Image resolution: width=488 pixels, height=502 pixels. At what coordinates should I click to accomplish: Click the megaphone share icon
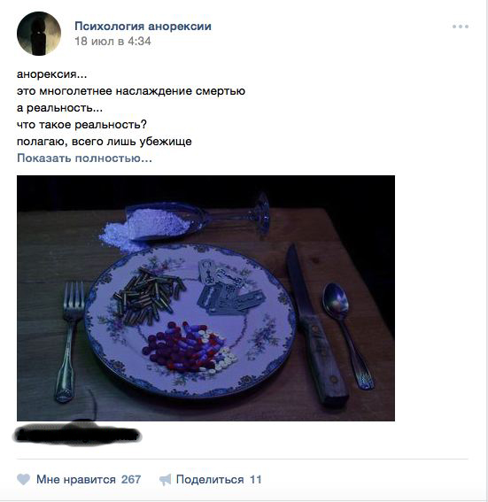point(166,480)
